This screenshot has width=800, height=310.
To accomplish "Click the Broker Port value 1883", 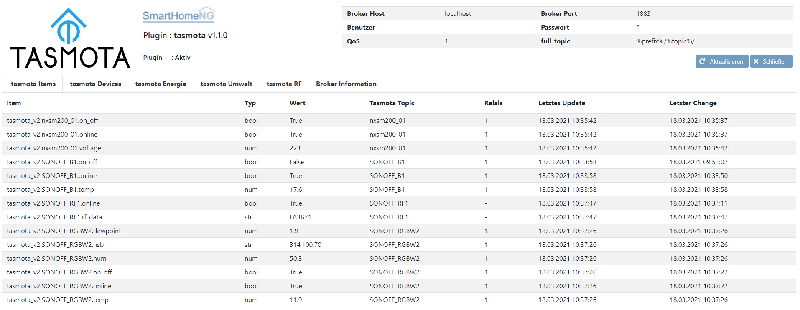I will [x=643, y=14].
